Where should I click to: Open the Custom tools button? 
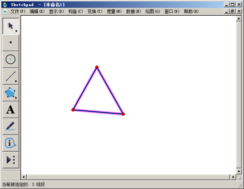(x=11, y=160)
